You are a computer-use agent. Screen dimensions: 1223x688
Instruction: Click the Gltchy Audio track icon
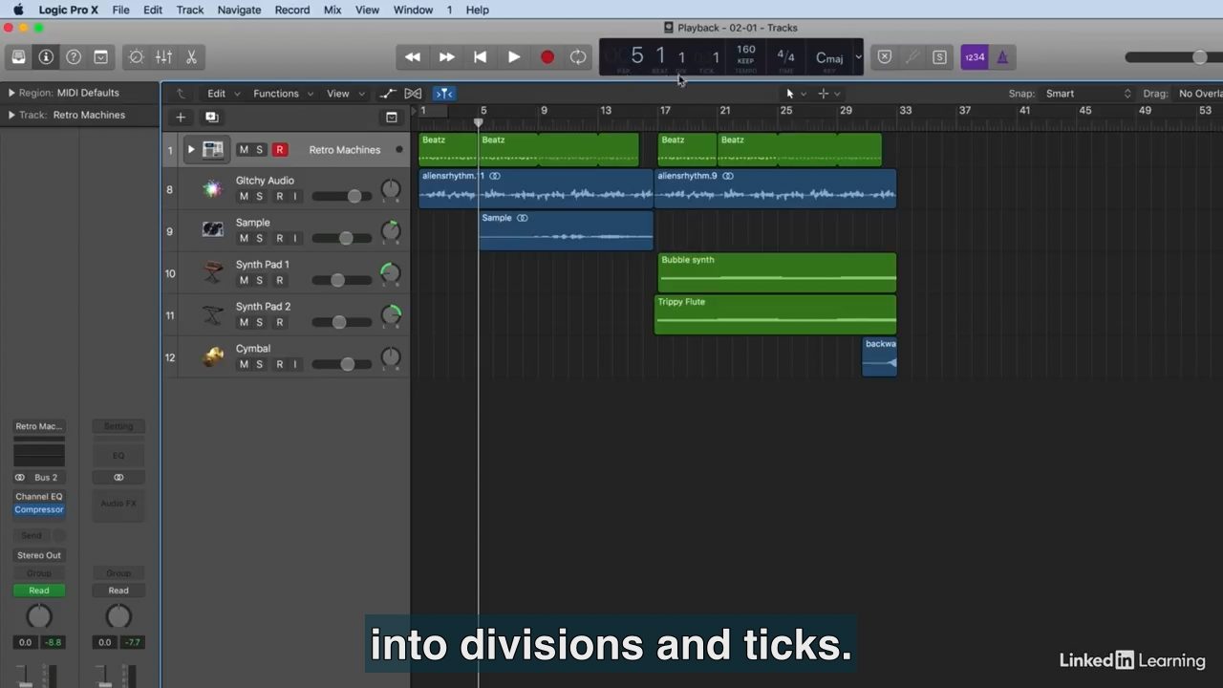tap(213, 189)
